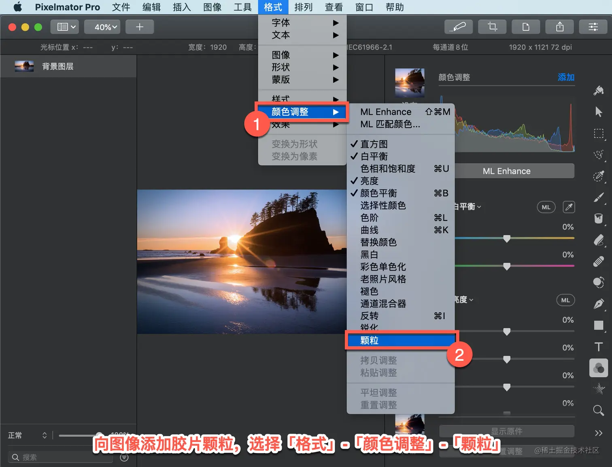Screen dimensions: 612x467
Task: Open the 编辑 menu
Action: click(151, 7)
